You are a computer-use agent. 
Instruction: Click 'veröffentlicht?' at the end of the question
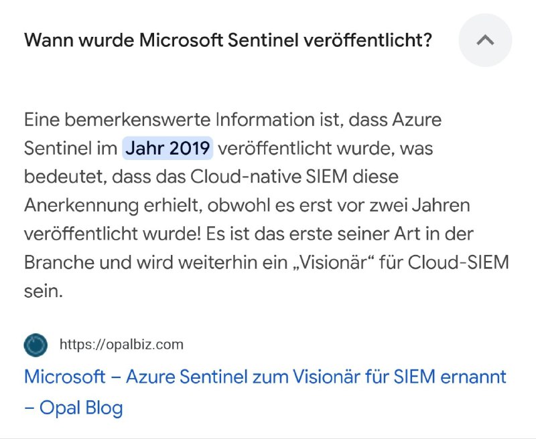[x=368, y=40]
